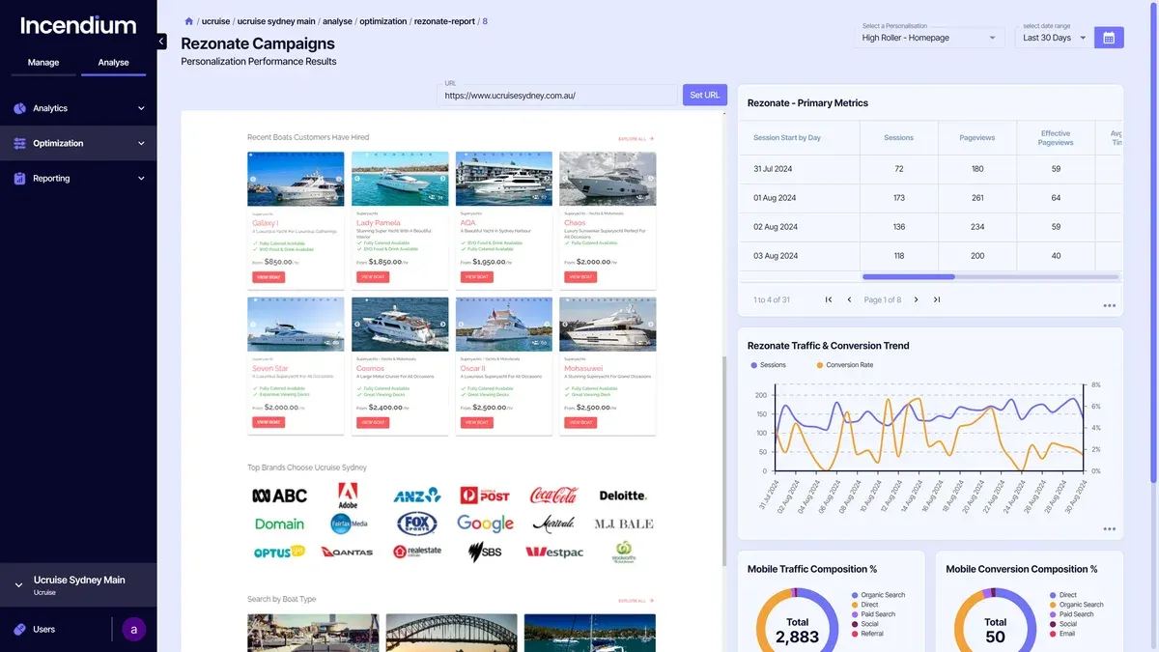The height and width of the screenshot is (652, 1159).
Task: Click the Fox Sports brand logo
Action: tap(417, 524)
